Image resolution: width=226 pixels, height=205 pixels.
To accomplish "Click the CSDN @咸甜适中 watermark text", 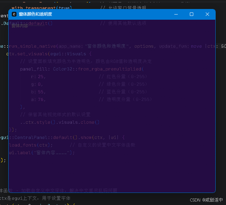I will tap(206, 200).
